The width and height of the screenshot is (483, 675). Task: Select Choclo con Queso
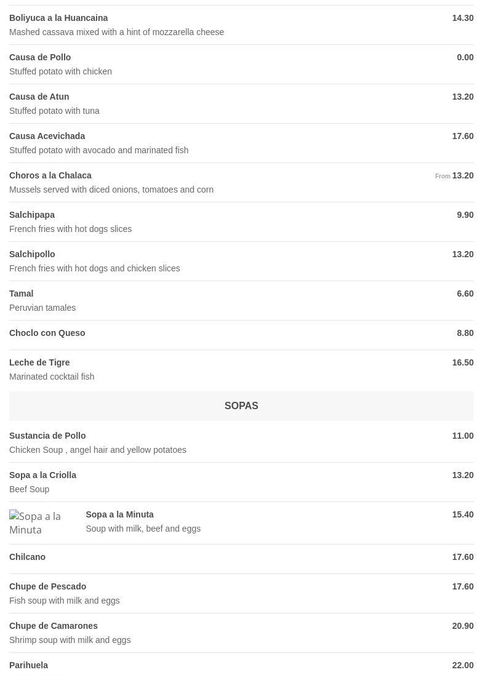pyautogui.click(x=47, y=333)
